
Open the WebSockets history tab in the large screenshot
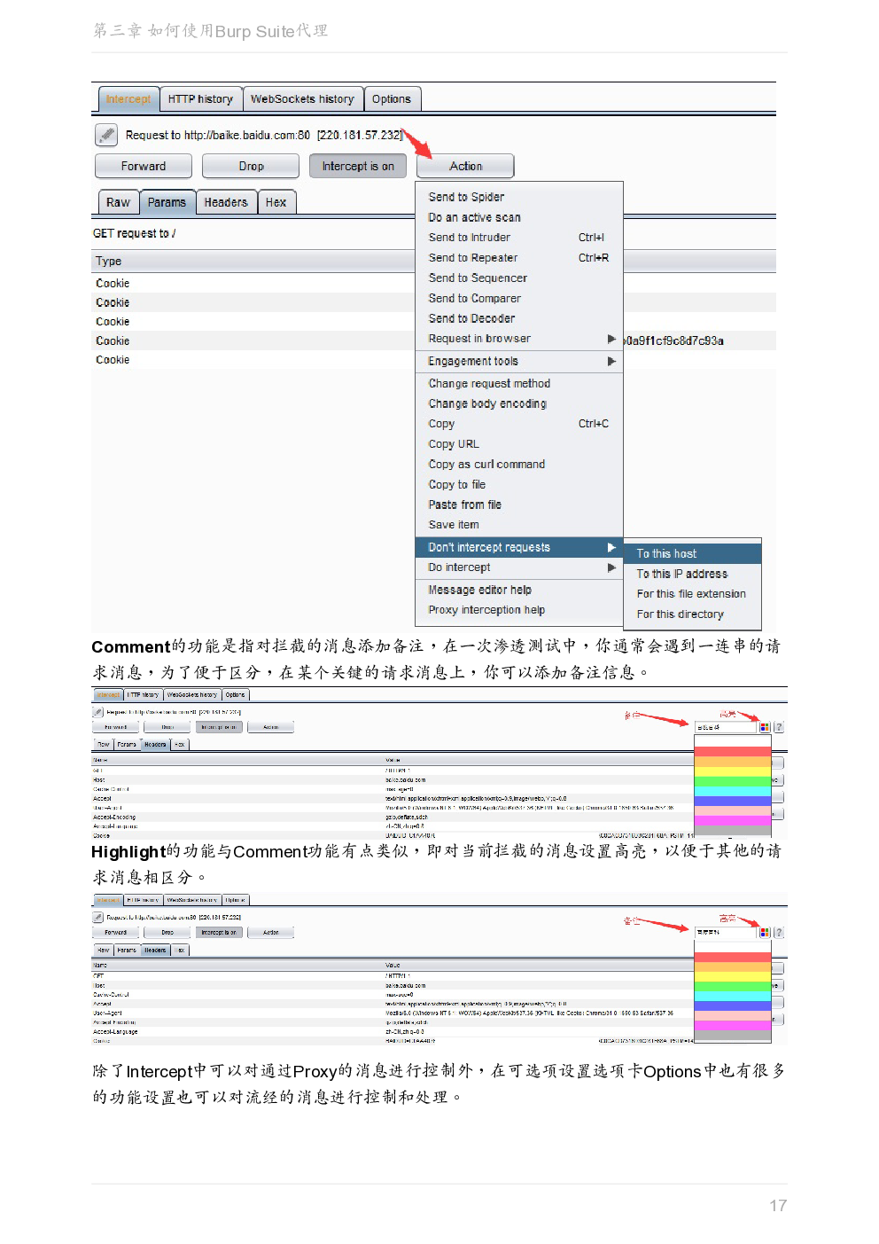[x=302, y=99]
